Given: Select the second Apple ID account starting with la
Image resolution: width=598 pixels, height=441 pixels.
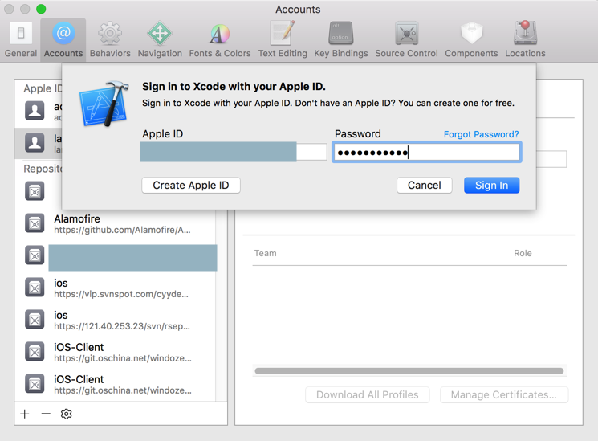Looking at the screenshot, I should [x=39, y=143].
